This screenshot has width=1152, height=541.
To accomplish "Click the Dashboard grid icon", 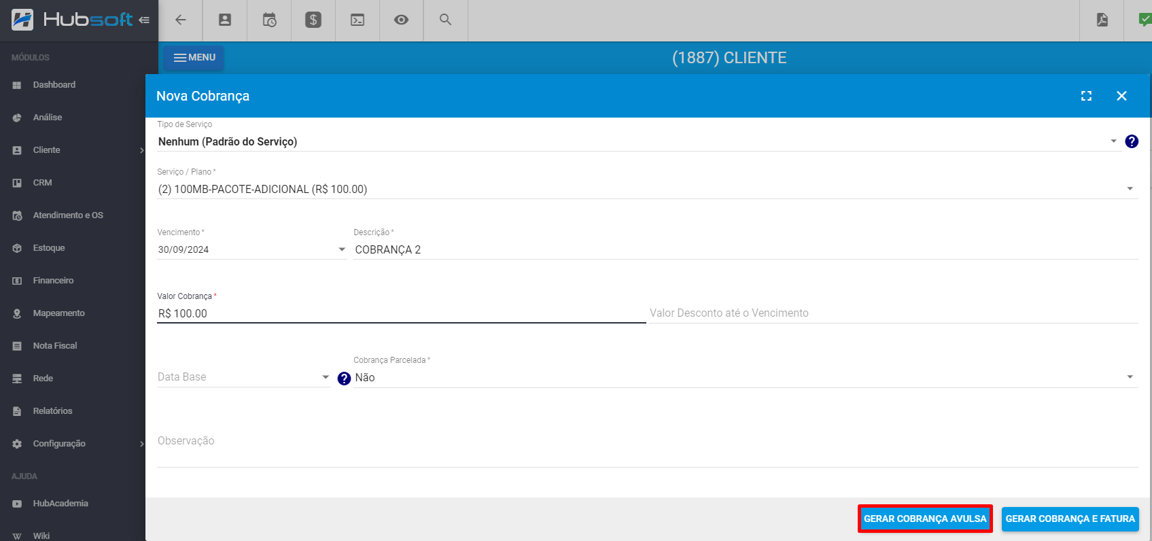I will click(x=17, y=85).
